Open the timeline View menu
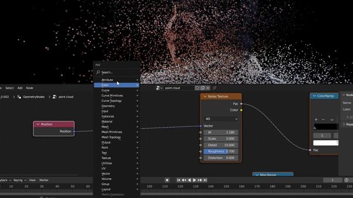The height and width of the screenshot is (198, 353). coord(32,180)
